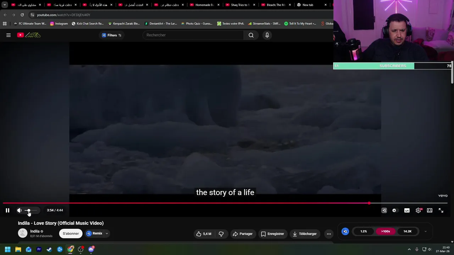The width and height of the screenshot is (454, 255).
Task: Open the DeviantArt bookmark
Action: coord(160,24)
